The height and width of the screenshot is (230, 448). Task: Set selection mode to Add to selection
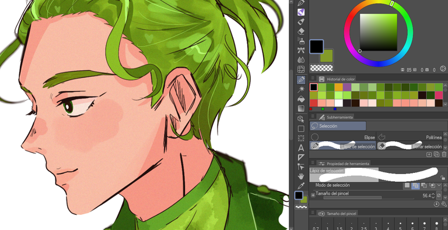tap(415, 186)
